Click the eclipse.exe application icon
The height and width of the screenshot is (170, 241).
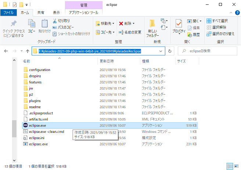tap(25, 125)
